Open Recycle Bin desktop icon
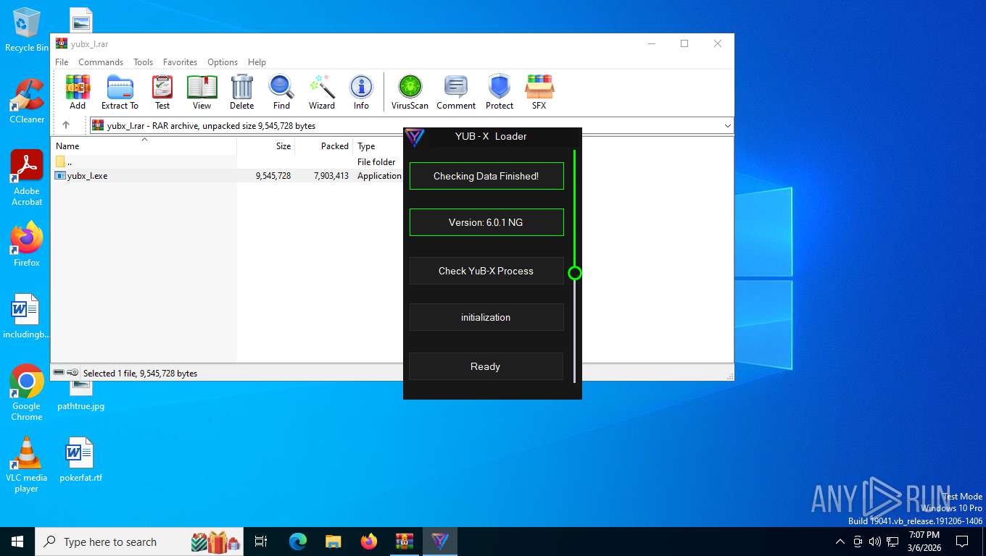This screenshot has height=556, width=986. point(27,30)
